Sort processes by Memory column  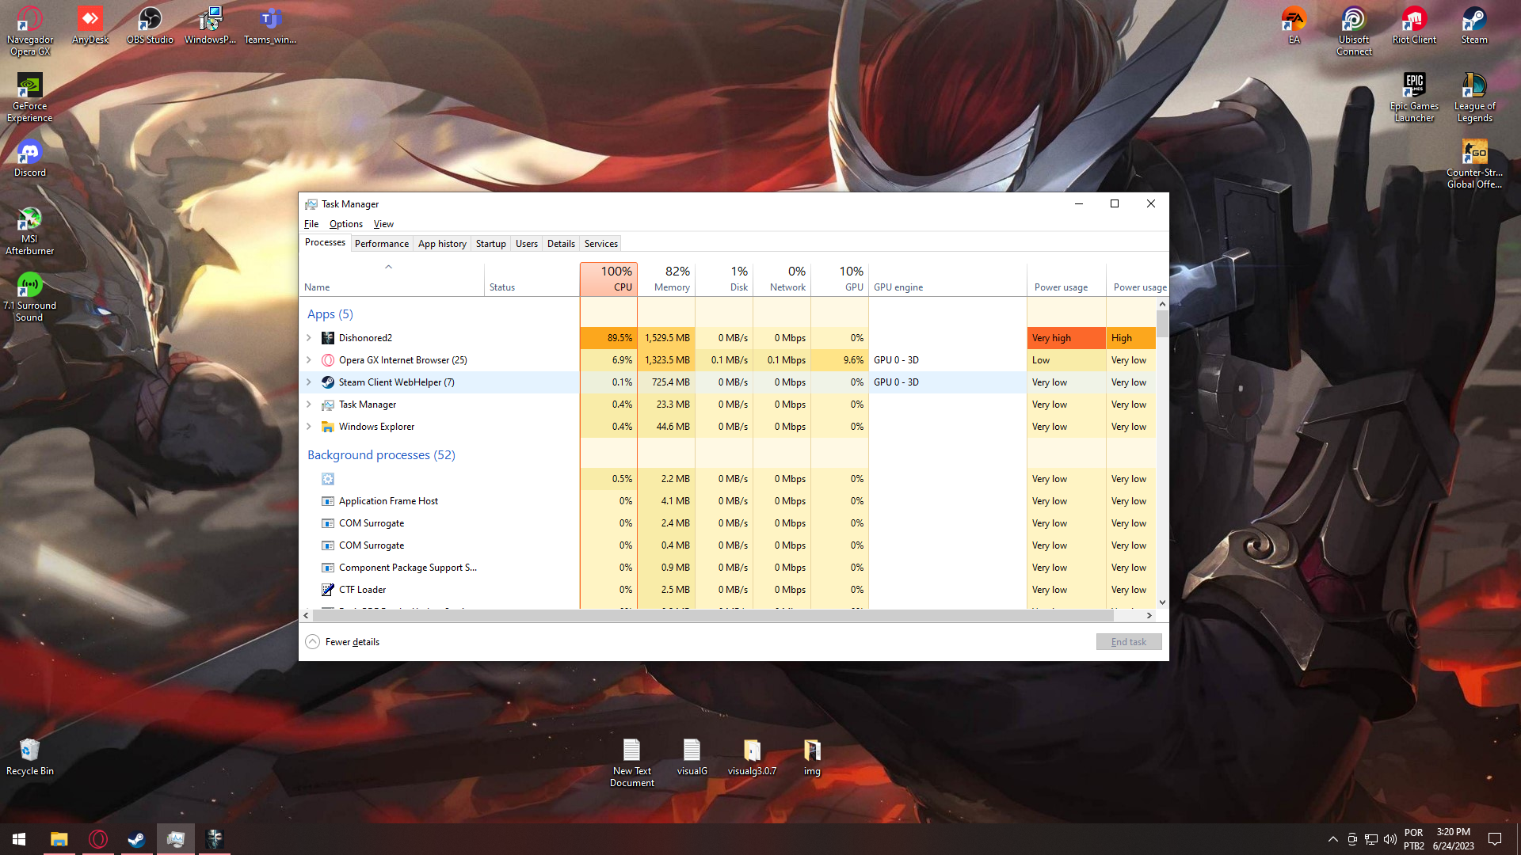pos(666,279)
